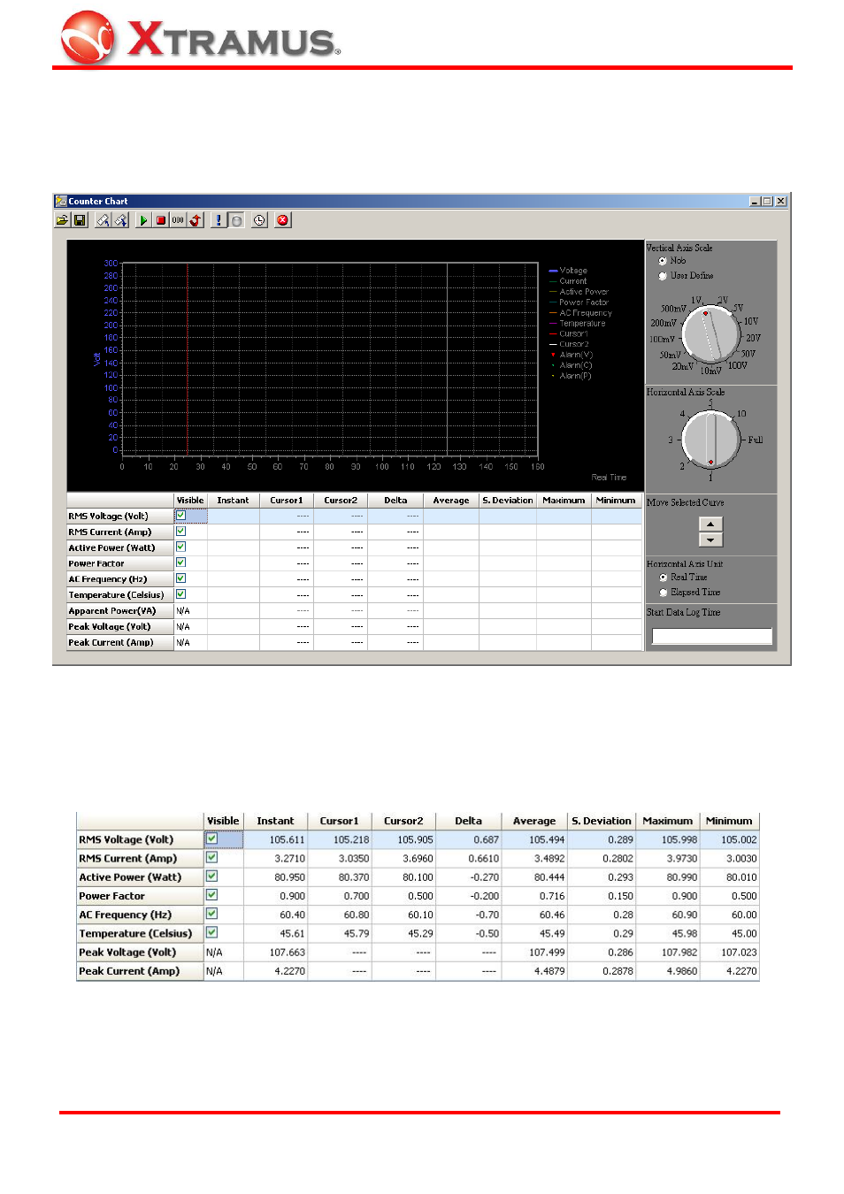The width and height of the screenshot is (844, 1194).
Task: Click the 000 reset counter icon
Action: [178, 220]
